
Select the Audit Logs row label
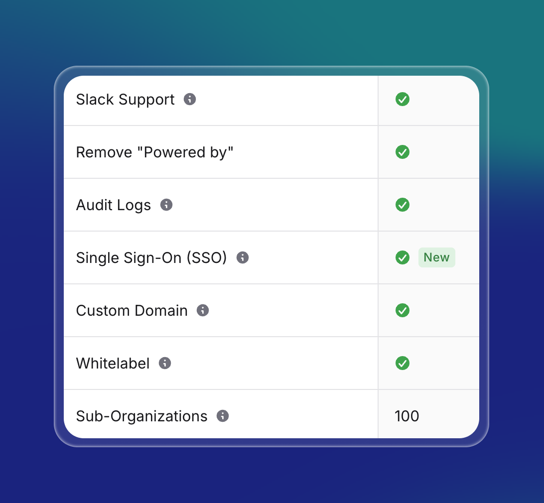(113, 205)
